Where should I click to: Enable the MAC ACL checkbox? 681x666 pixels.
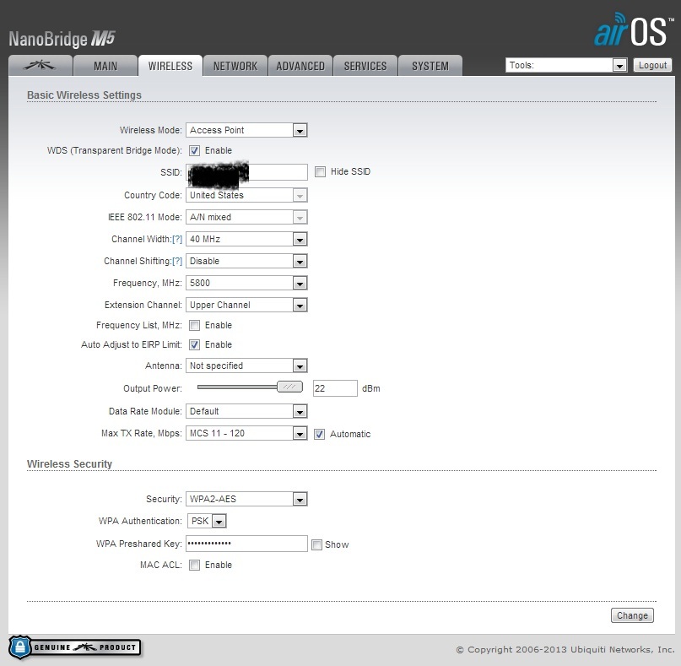[x=194, y=566]
